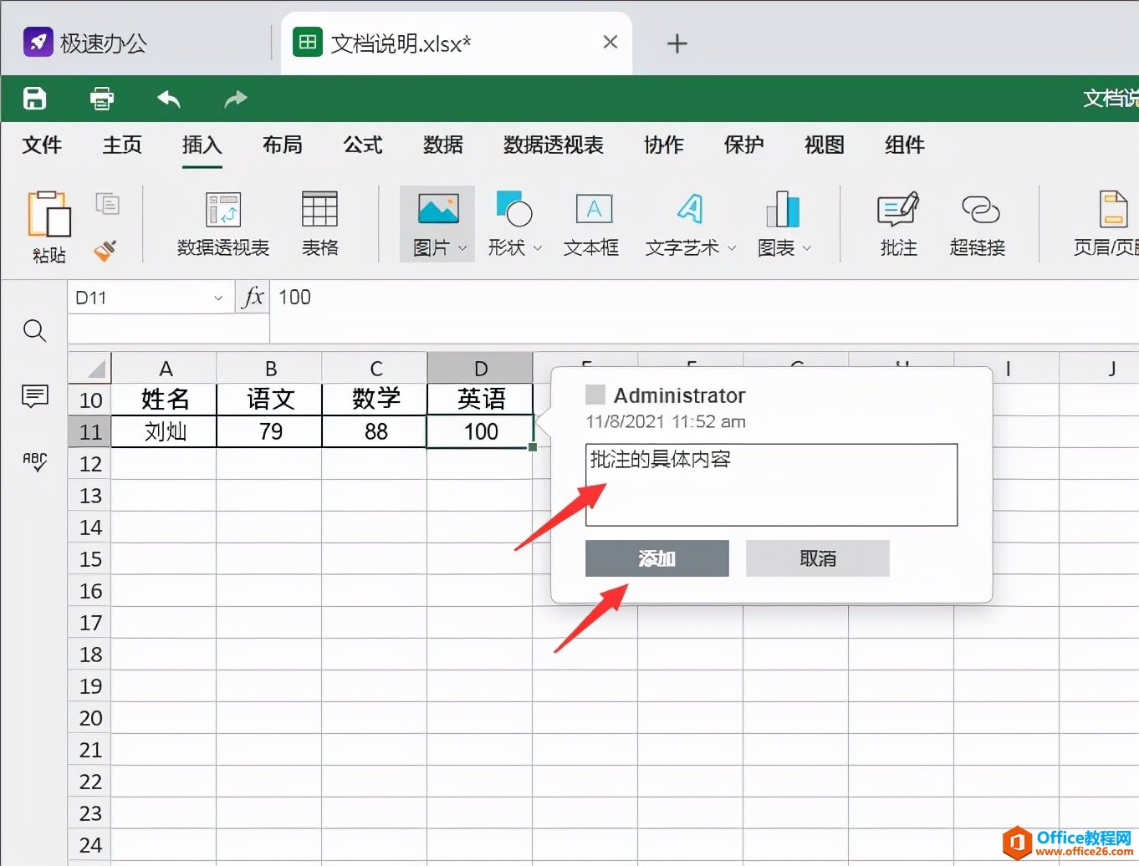Insert a text box via 文本框
The width and height of the screenshot is (1139, 866).
[x=591, y=222]
